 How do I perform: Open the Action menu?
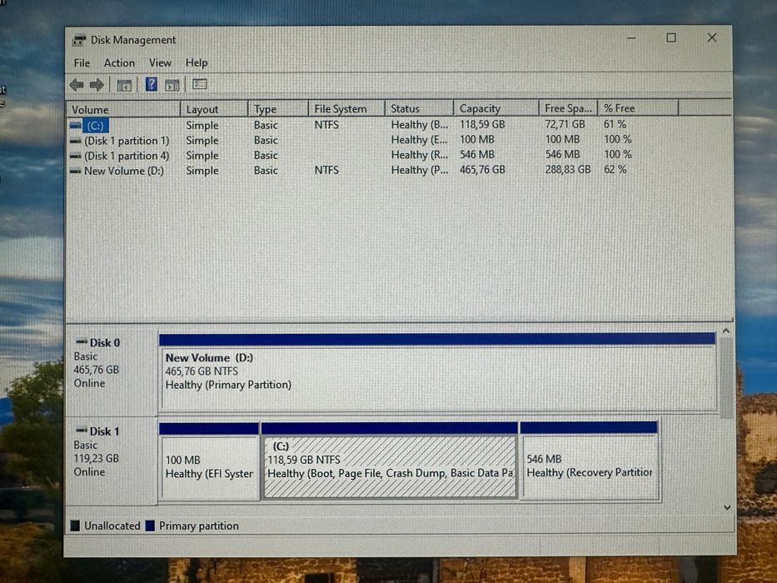(119, 63)
